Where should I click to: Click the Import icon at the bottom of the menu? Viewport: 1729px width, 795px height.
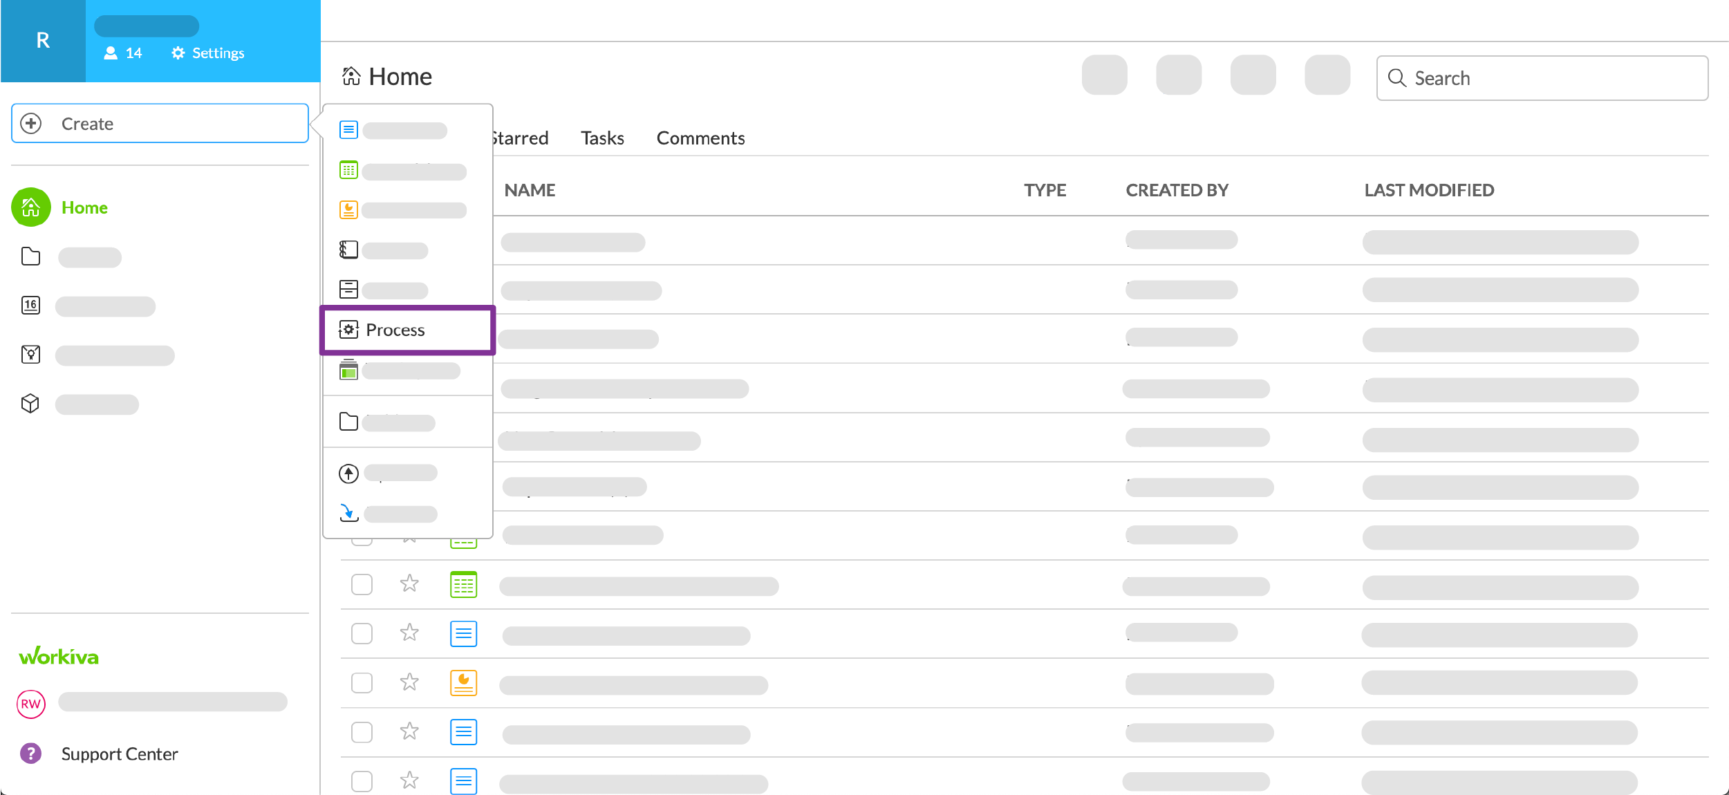[x=349, y=513]
